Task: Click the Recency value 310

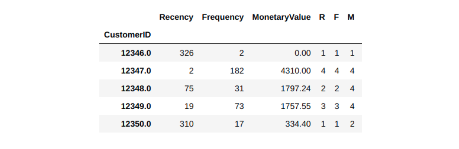Action: 187,124
